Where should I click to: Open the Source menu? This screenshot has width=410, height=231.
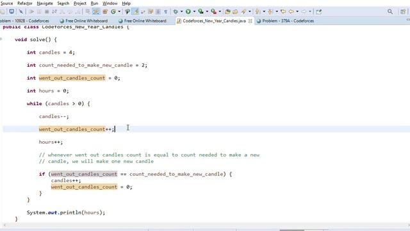click(6, 3)
